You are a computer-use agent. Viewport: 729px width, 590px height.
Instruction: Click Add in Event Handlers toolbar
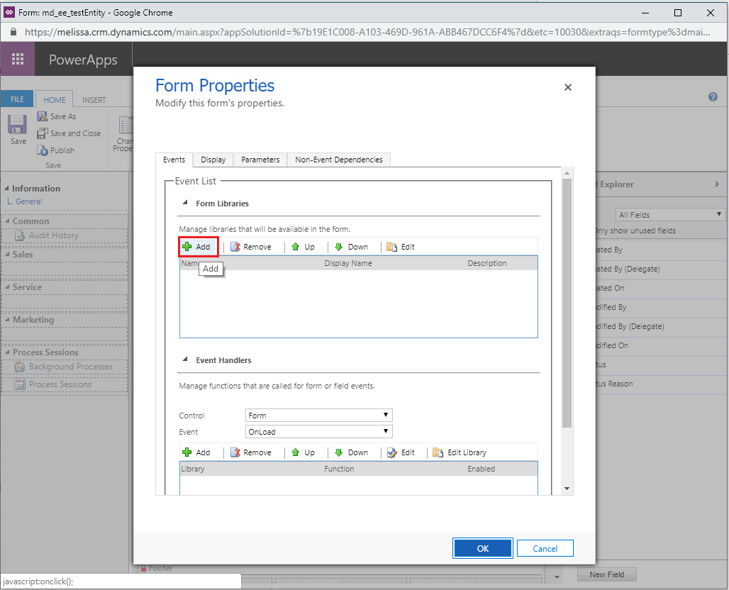197,452
